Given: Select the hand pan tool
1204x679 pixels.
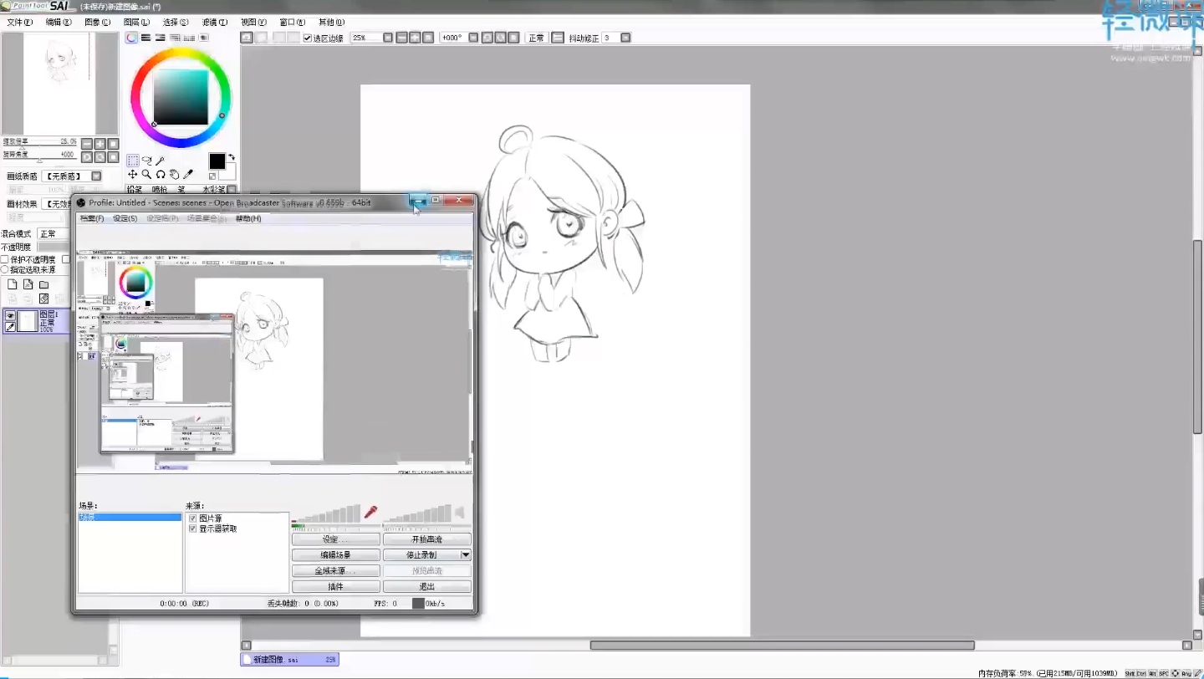Looking at the screenshot, I should coord(174,175).
